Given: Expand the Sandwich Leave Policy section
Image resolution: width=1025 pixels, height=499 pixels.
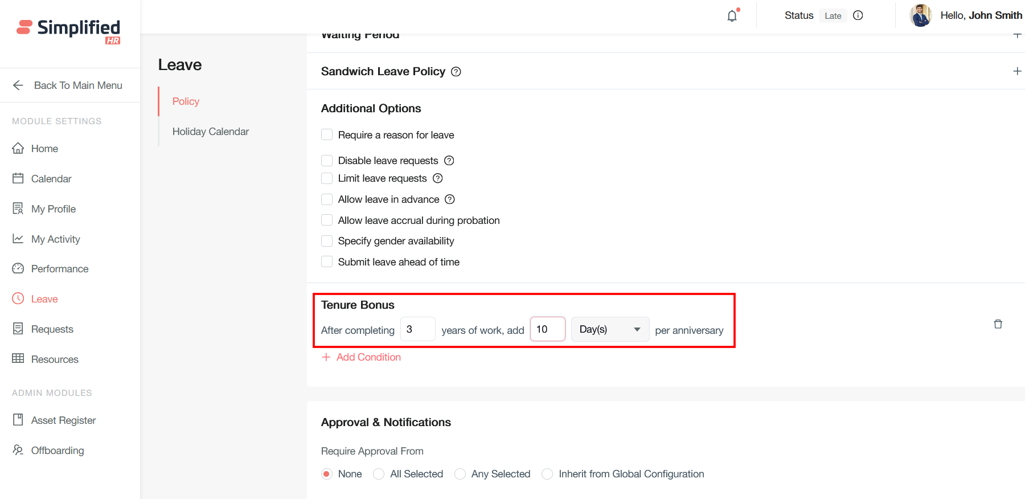Looking at the screenshot, I should (1017, 71).
